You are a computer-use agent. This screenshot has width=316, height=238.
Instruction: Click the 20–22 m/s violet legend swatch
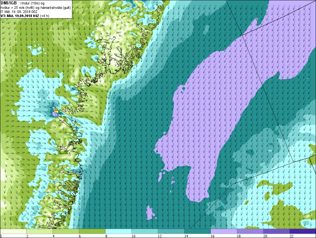coord(276,231)
